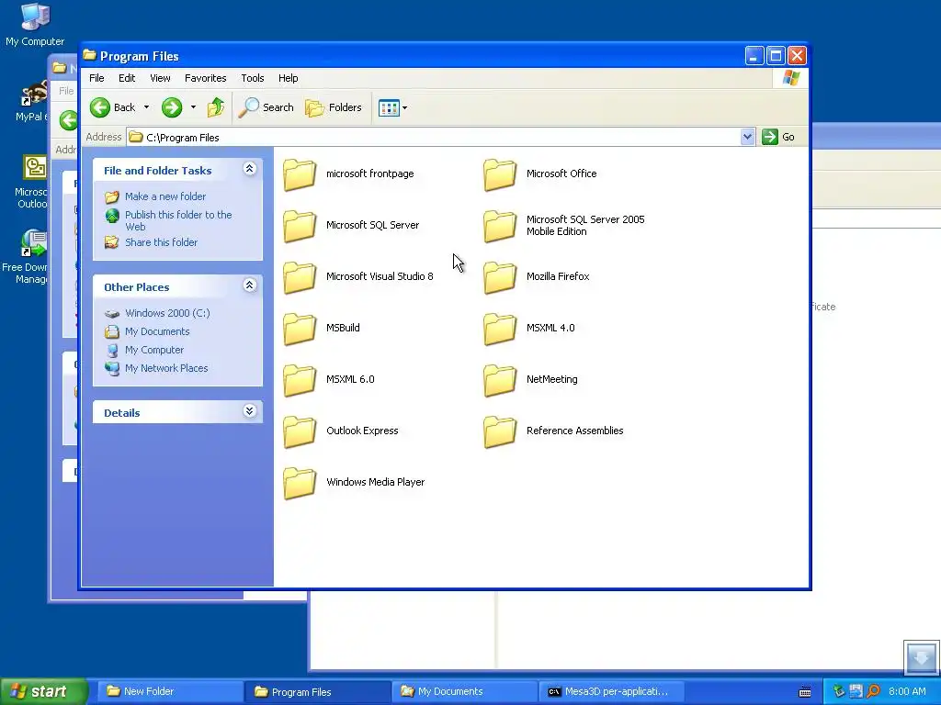Select the MSBuild folder icon
The width and height of the screenshot is (941, 705).
click(x=300, y=329)
